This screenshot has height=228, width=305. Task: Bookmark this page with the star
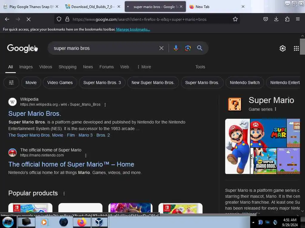[x=235, y=19]
